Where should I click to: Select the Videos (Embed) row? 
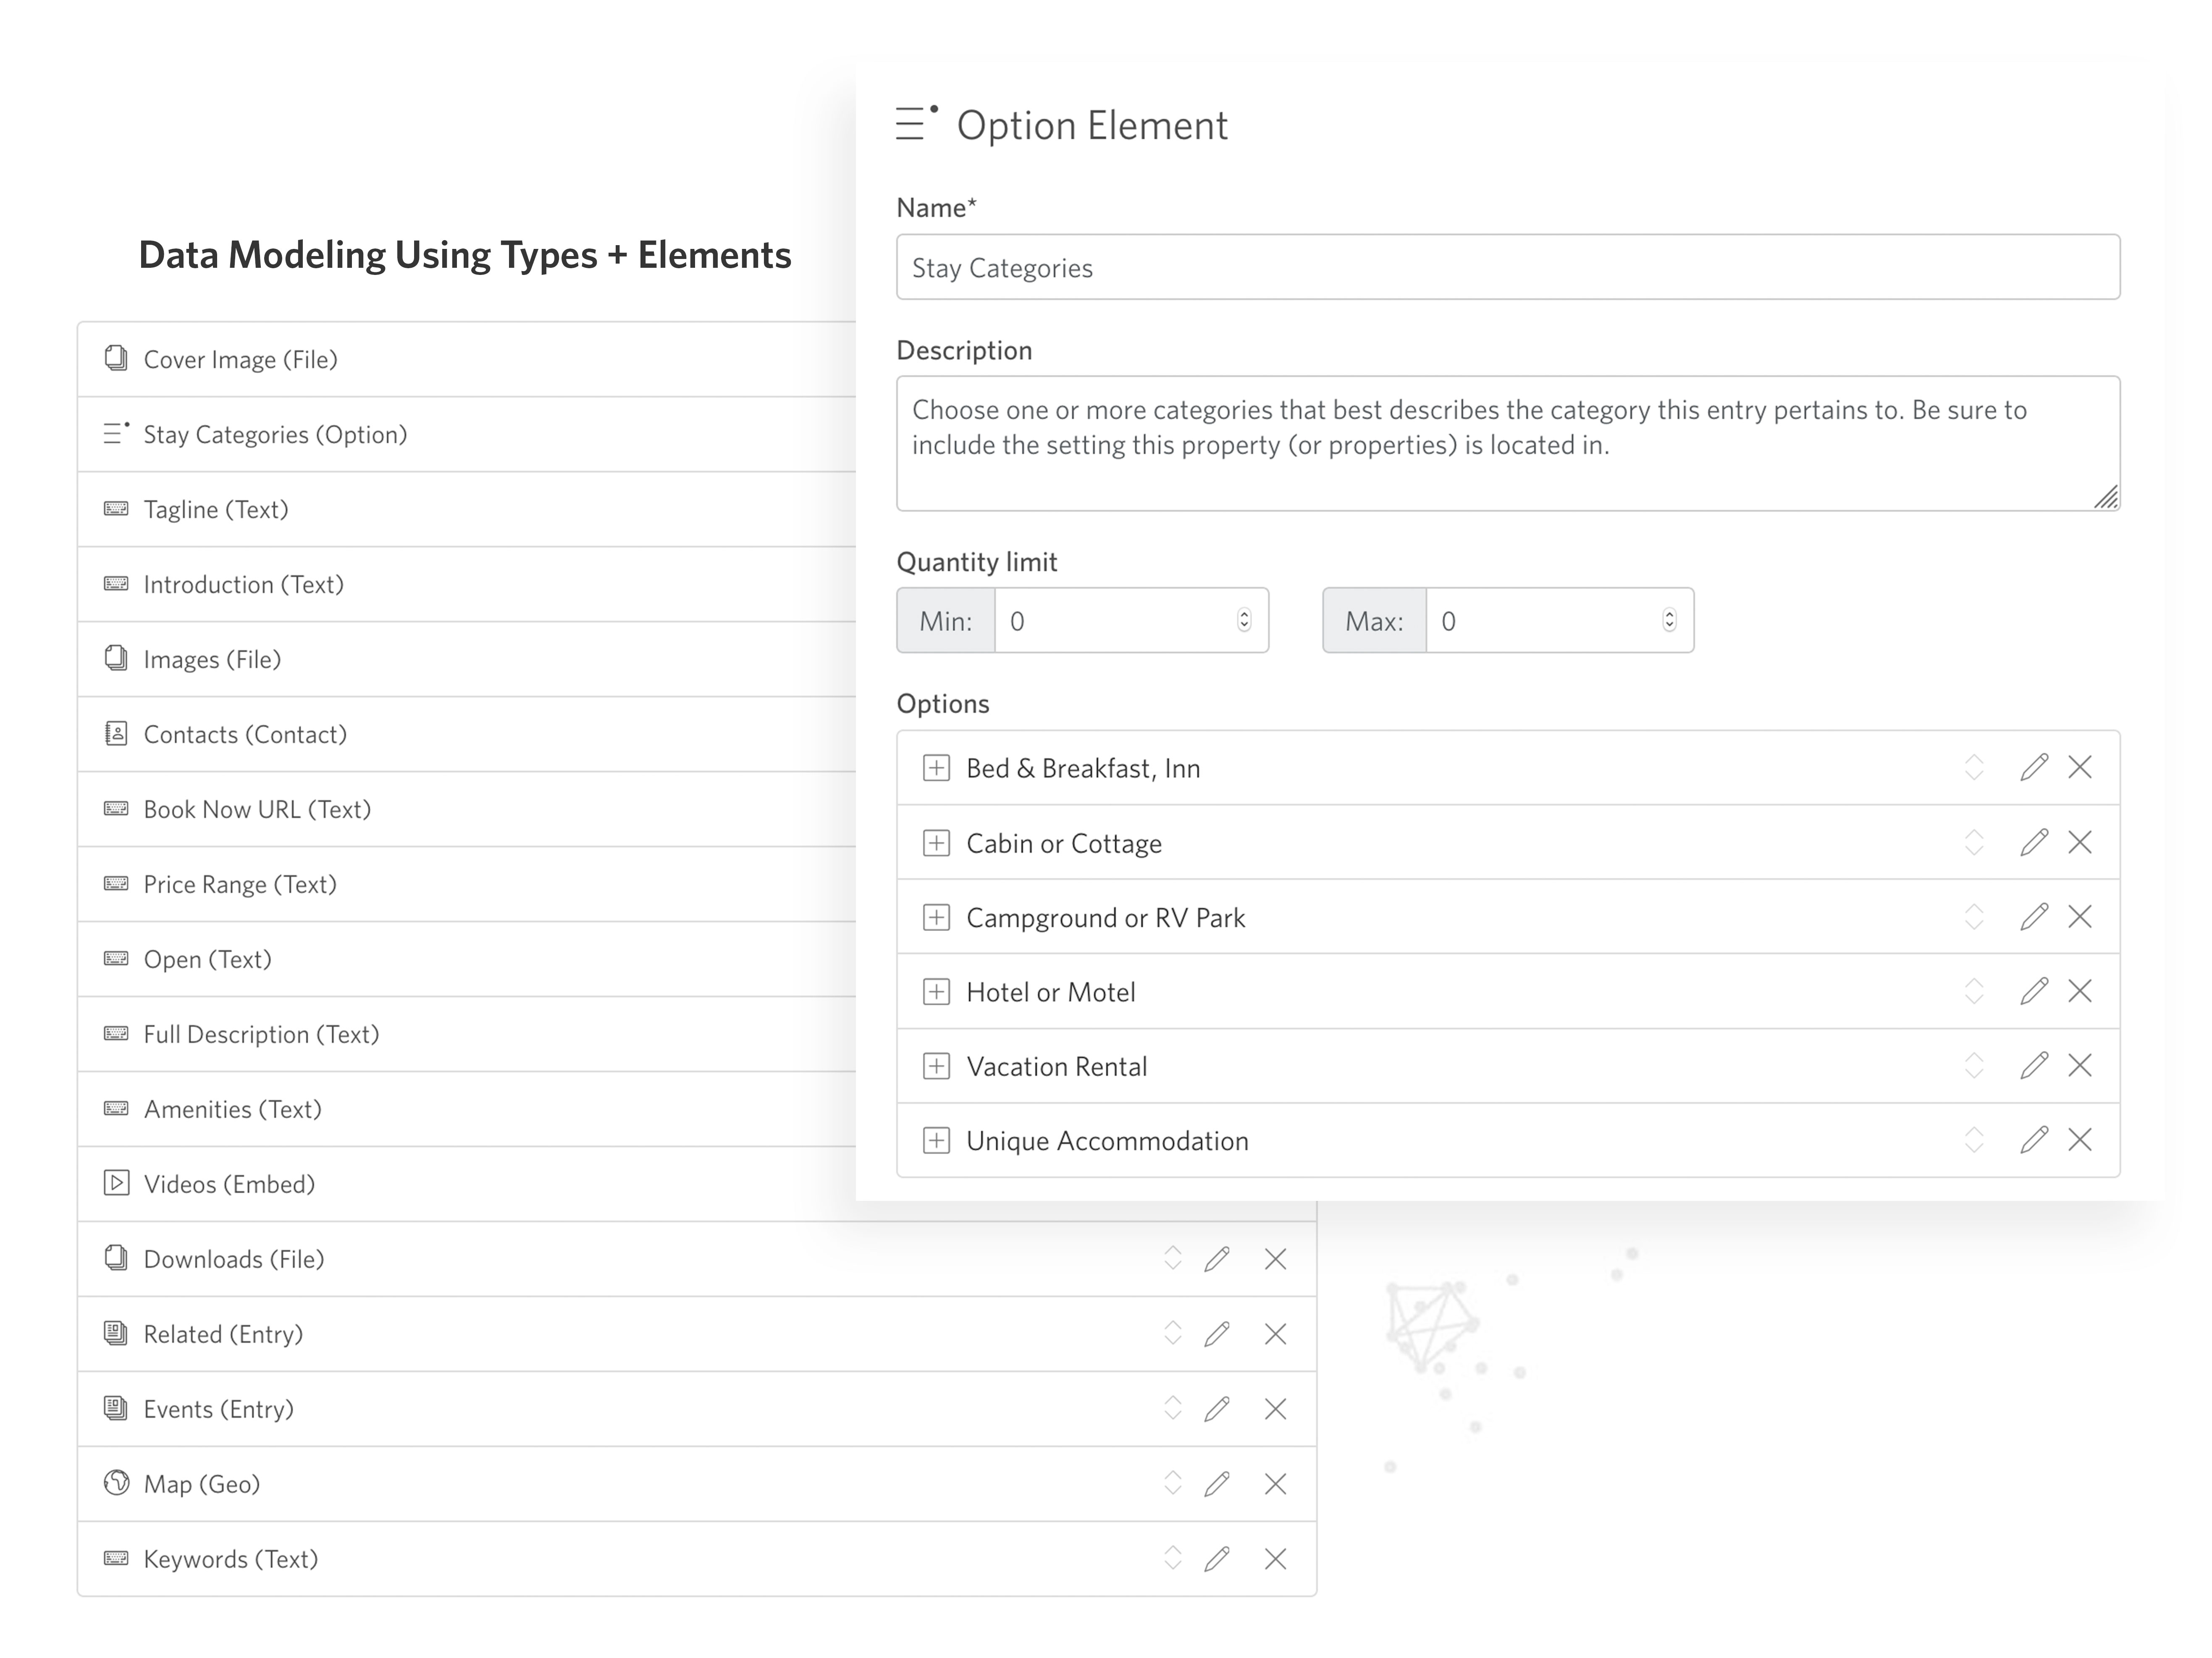point(467,1184)
